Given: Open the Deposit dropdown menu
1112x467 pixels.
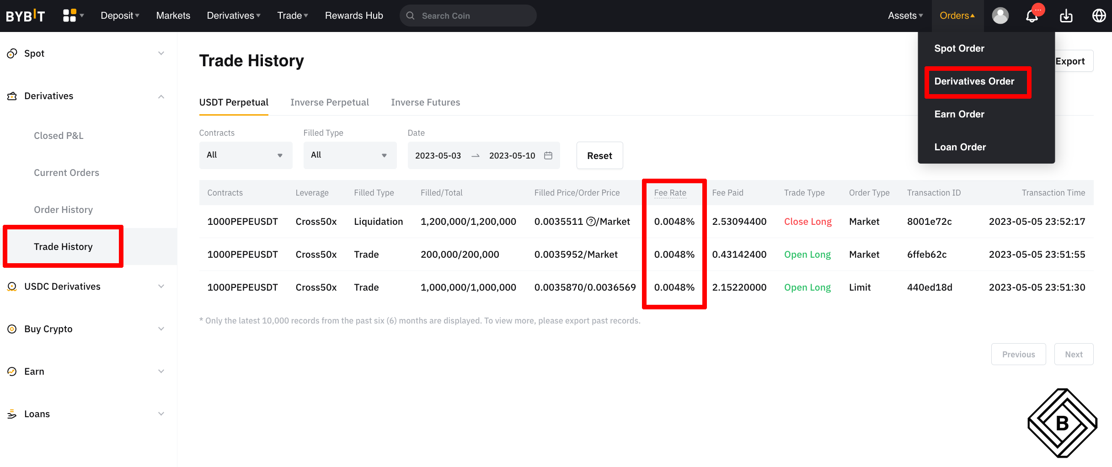Looking at the screenshot, I should [x=120, y=16].
